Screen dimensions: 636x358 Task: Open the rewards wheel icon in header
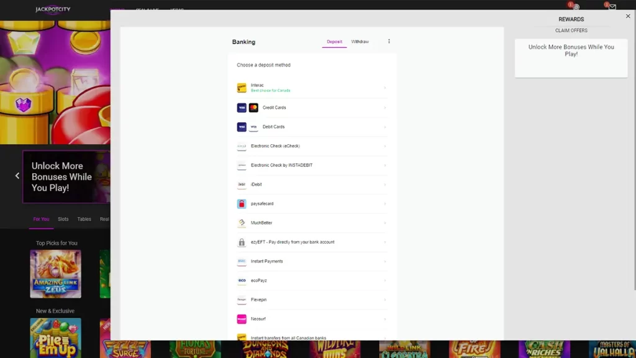[x=576, y=6]
